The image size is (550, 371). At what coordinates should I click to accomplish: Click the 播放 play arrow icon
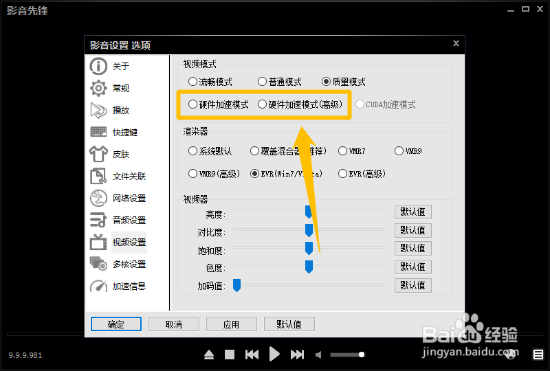[x=98, y=111]
